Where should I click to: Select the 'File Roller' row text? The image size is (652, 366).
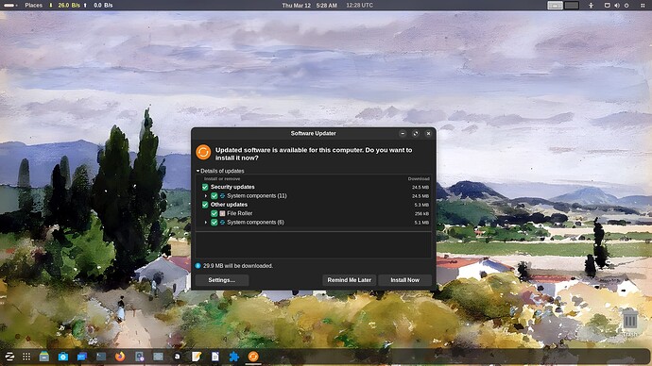click(x=239, y=213)
